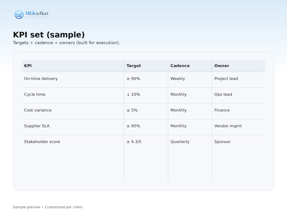Click the MEKreflect checkmark logo icon
Screen dimensions: 287x215
point(19,15)
